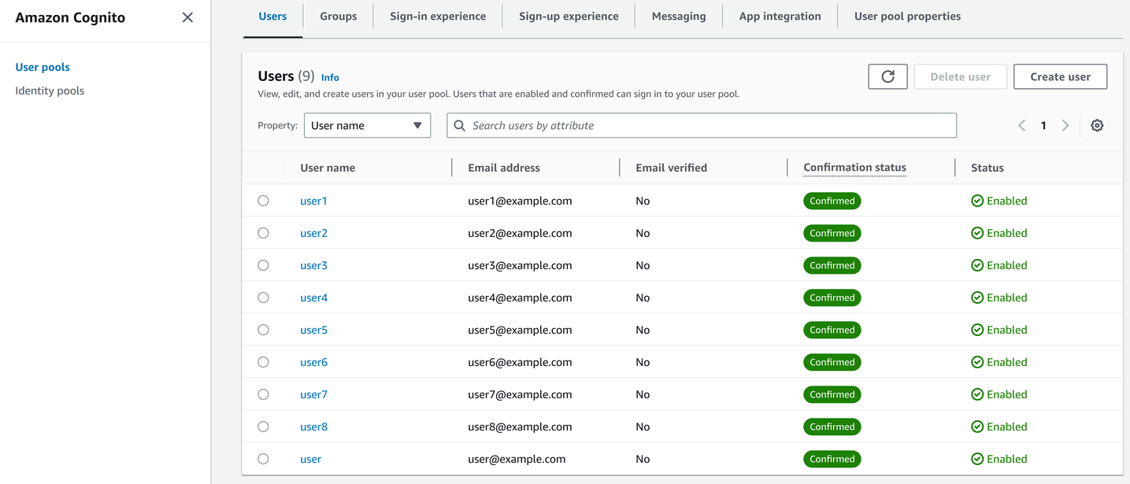Open user8 details link
The height and width of the screenshot is (484, 1130).
(313, 427)
